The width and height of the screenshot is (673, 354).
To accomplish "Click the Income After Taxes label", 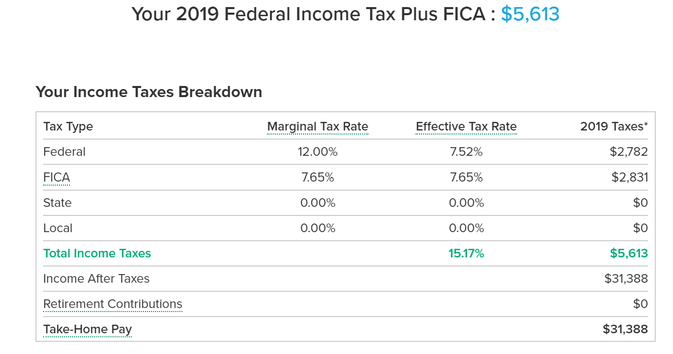I will pos(96,279).
